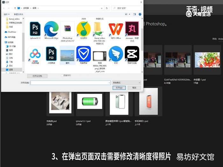Select the WPS Office shortcut icon
The image size is (223, 167).
coord(116,29)
